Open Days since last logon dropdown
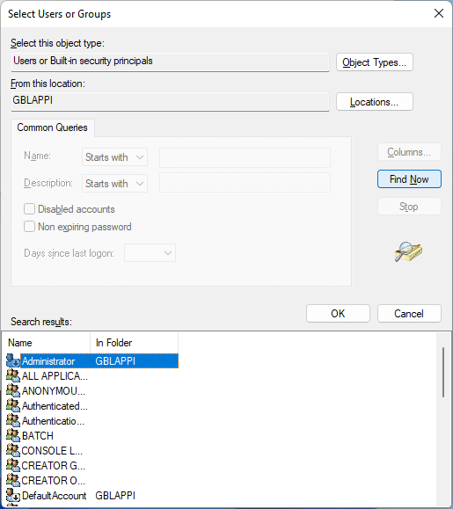 click(x=150, y=253)
